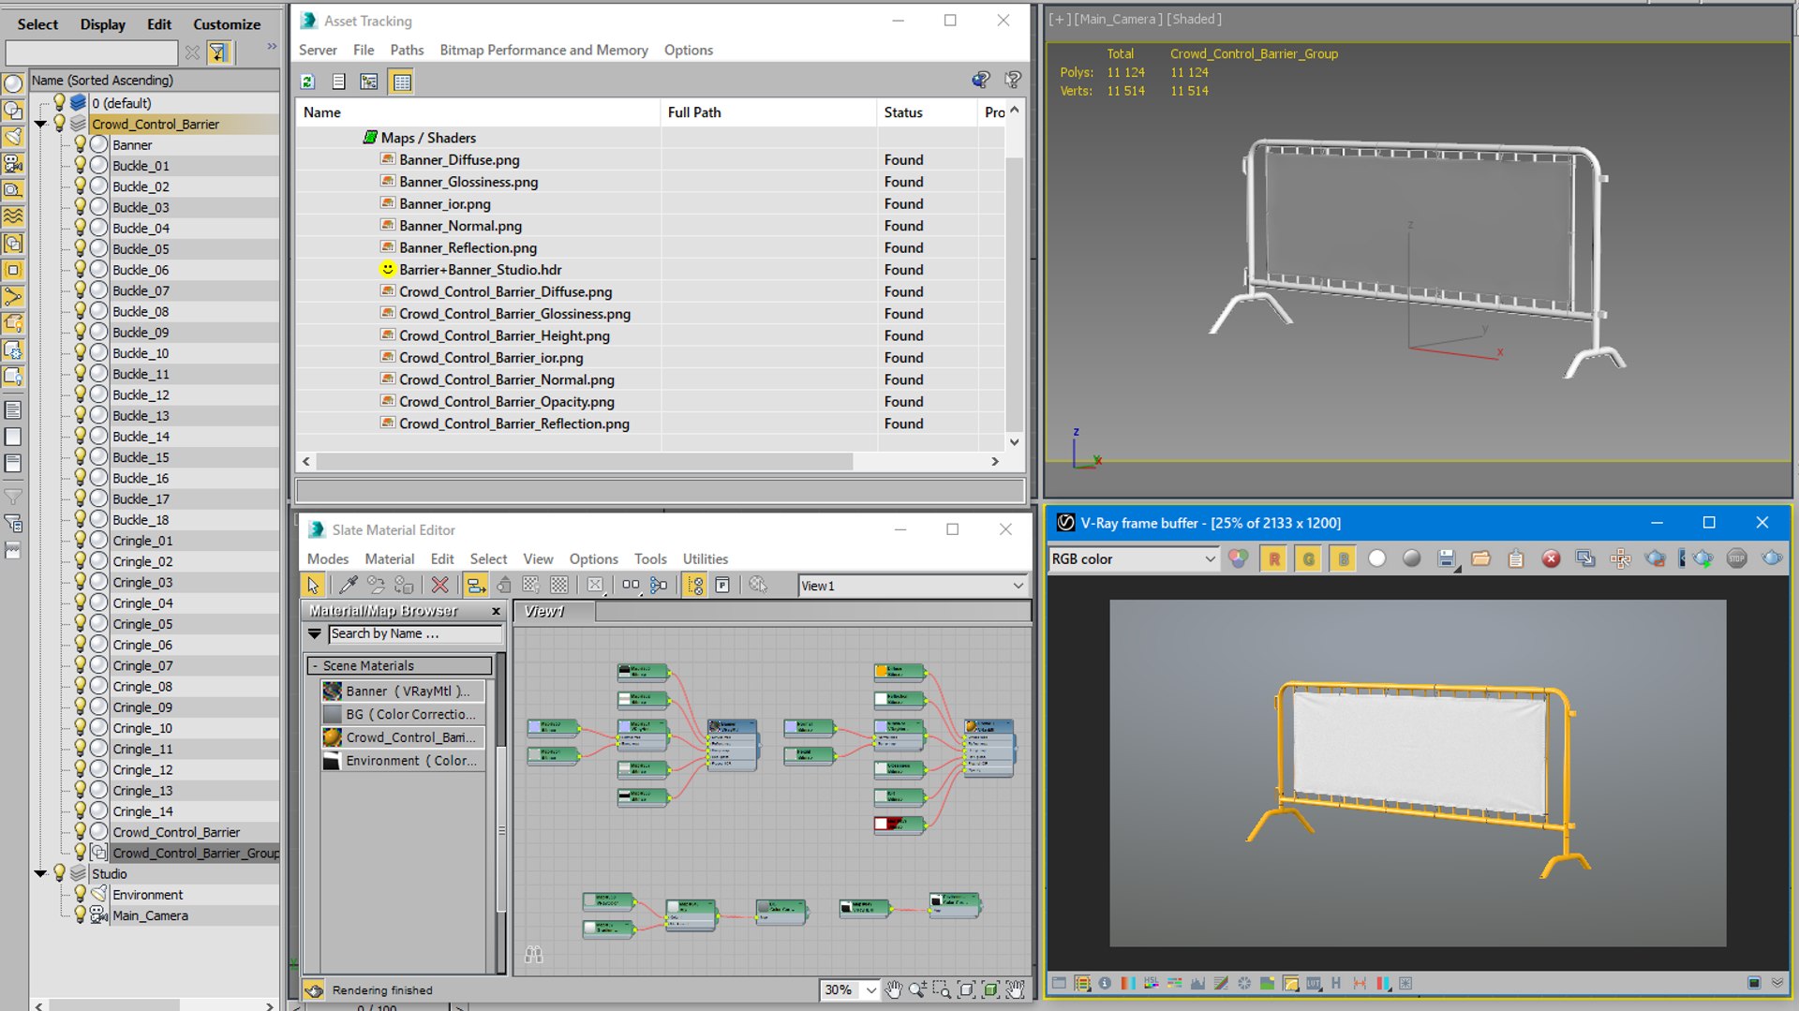Screen dimensions: 1799x1011
Task: Click the Select tool arrow in Slate
Action: click(313, 586)
